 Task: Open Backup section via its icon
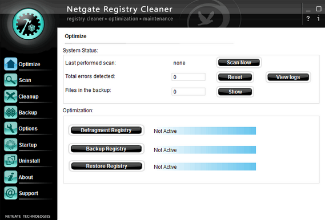point(11,112)
